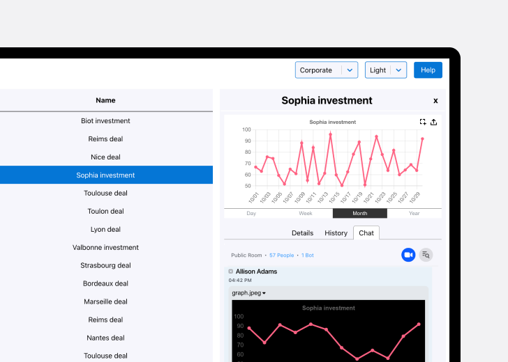The width and height of the screenshot is (508, 362).
Task: Click the chart export share icon
Action: coord(433,122)
